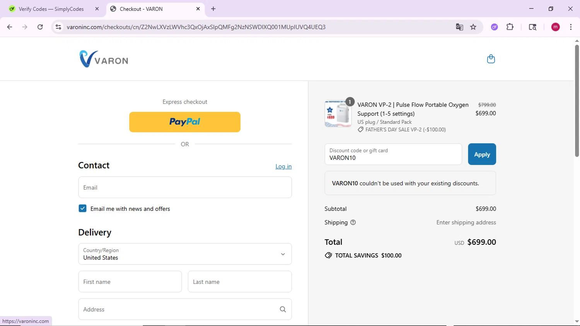Viewport: 580px width, 326px height.
Task: Close the Verify Codes — SimplyCodes tab
Action: [97, 9]
